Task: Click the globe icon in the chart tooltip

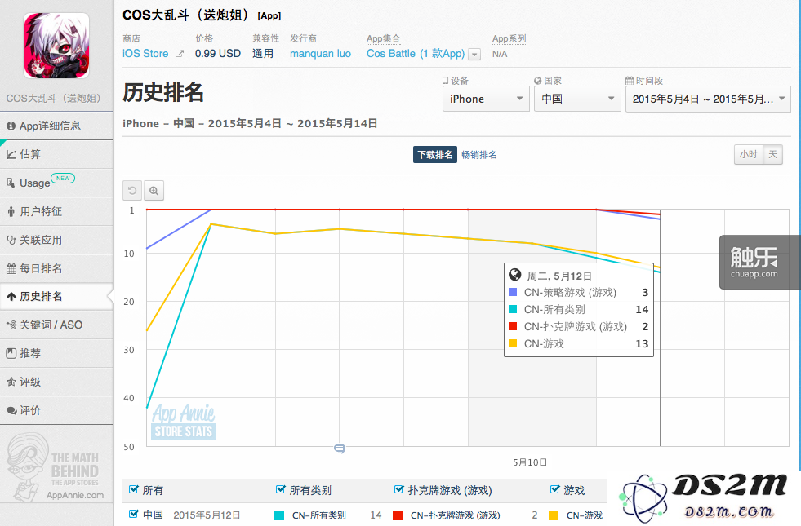Action: tap(515, 275)
